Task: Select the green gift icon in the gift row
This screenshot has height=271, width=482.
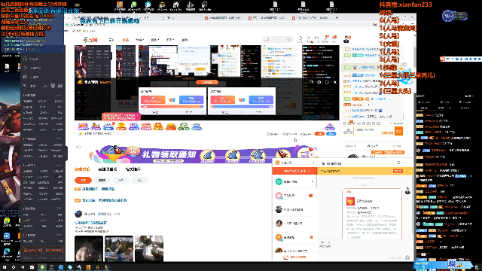Action: click(x=184, y=126)
